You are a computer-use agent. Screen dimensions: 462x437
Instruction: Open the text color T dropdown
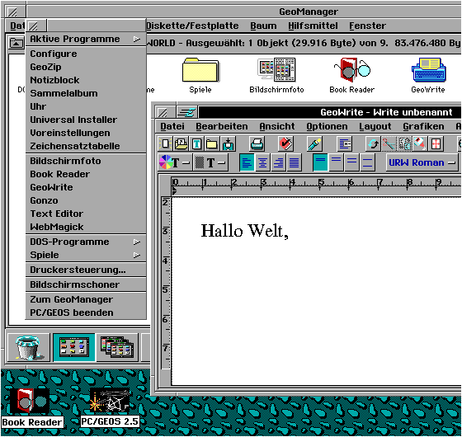(175, 162)
